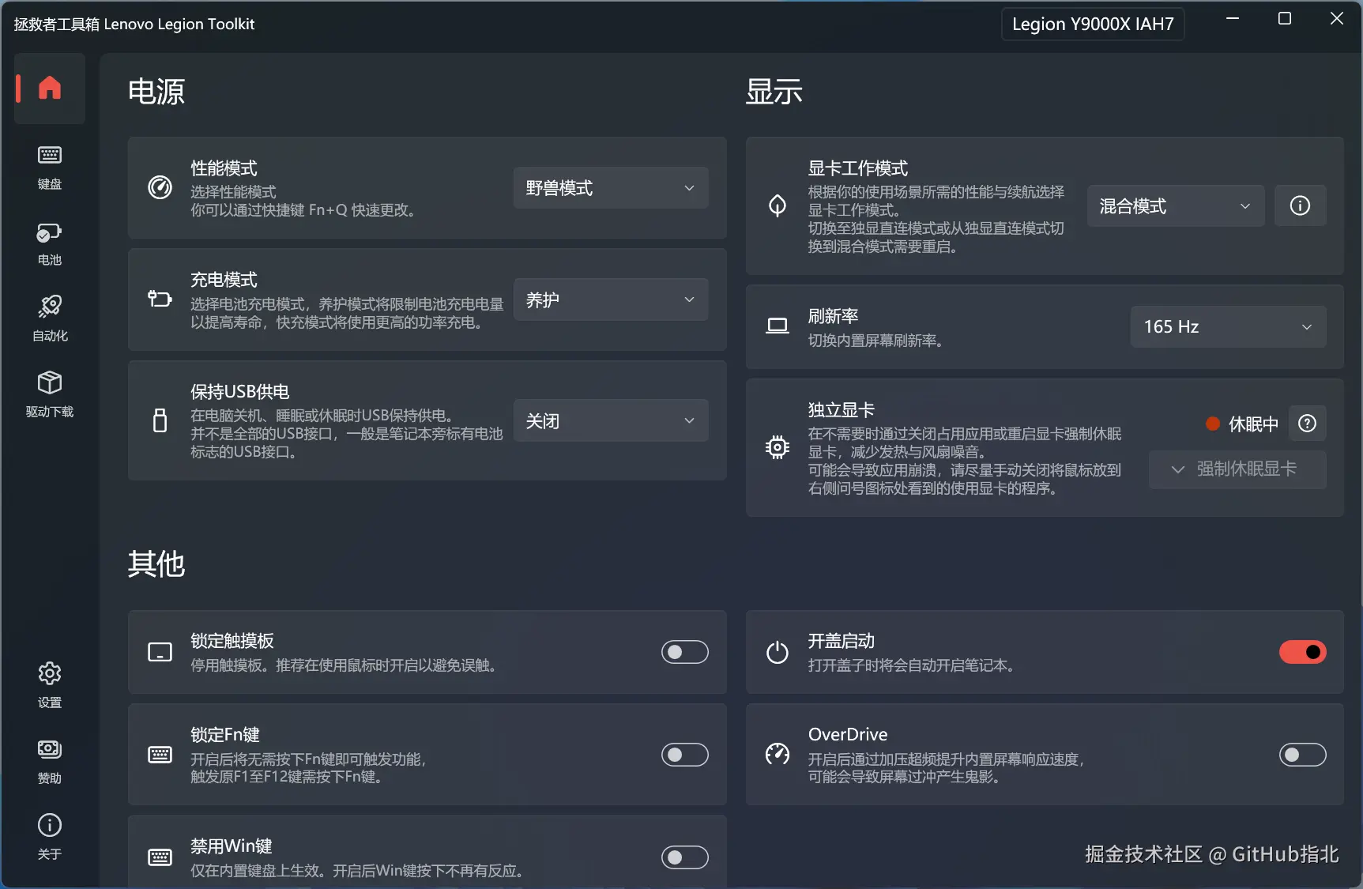
Task: Click the 锁定Fn键 keyboard icon
Action: tap(160, 755)
